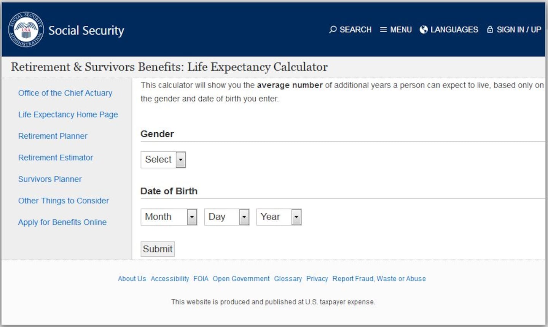Click the magnifying glass search icon

[333, 29]
